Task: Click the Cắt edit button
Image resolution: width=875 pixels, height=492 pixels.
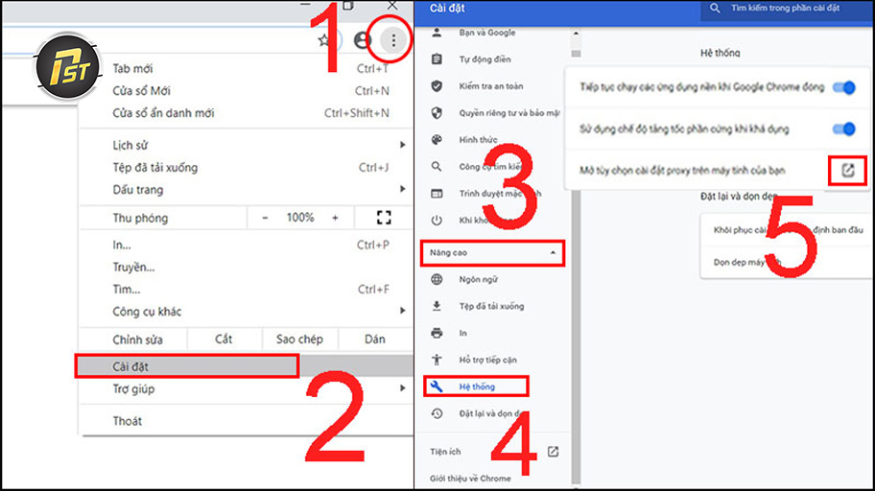Action: [225, 340]
